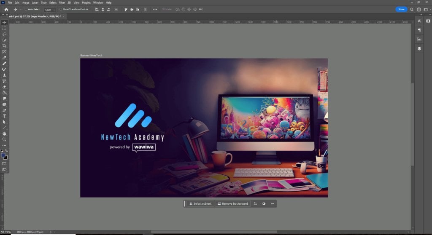Open the Layer menu
Viewport: 432px width, 235px height.
click(35, 3)
